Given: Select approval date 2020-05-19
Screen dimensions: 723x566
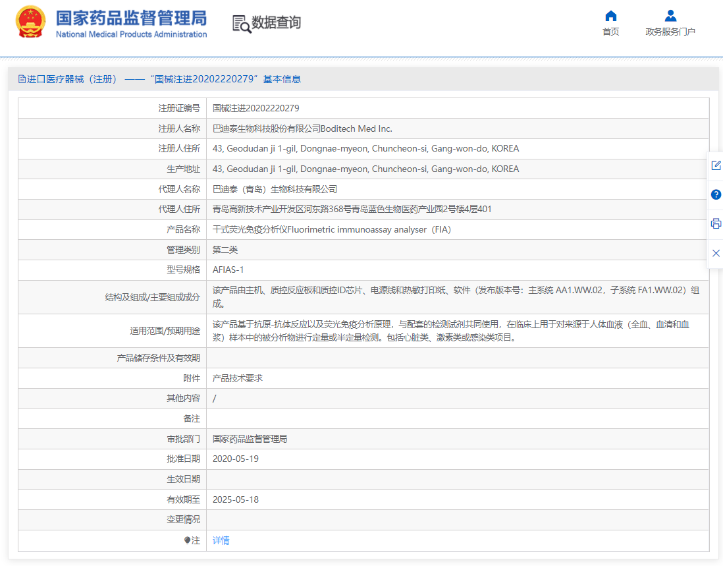Looking at the screenshot, I should (236, 459).
